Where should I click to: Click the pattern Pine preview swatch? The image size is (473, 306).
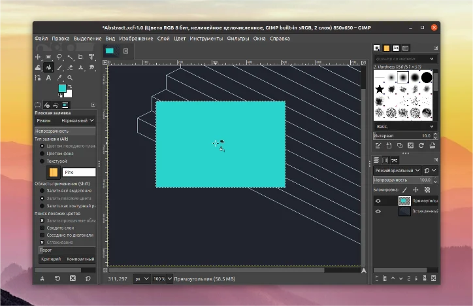53,172
